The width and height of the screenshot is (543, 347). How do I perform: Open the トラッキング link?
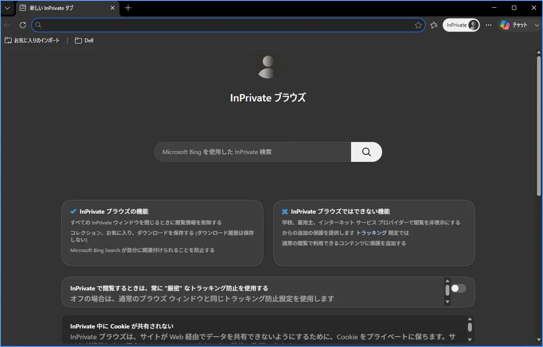coord(371,233)
